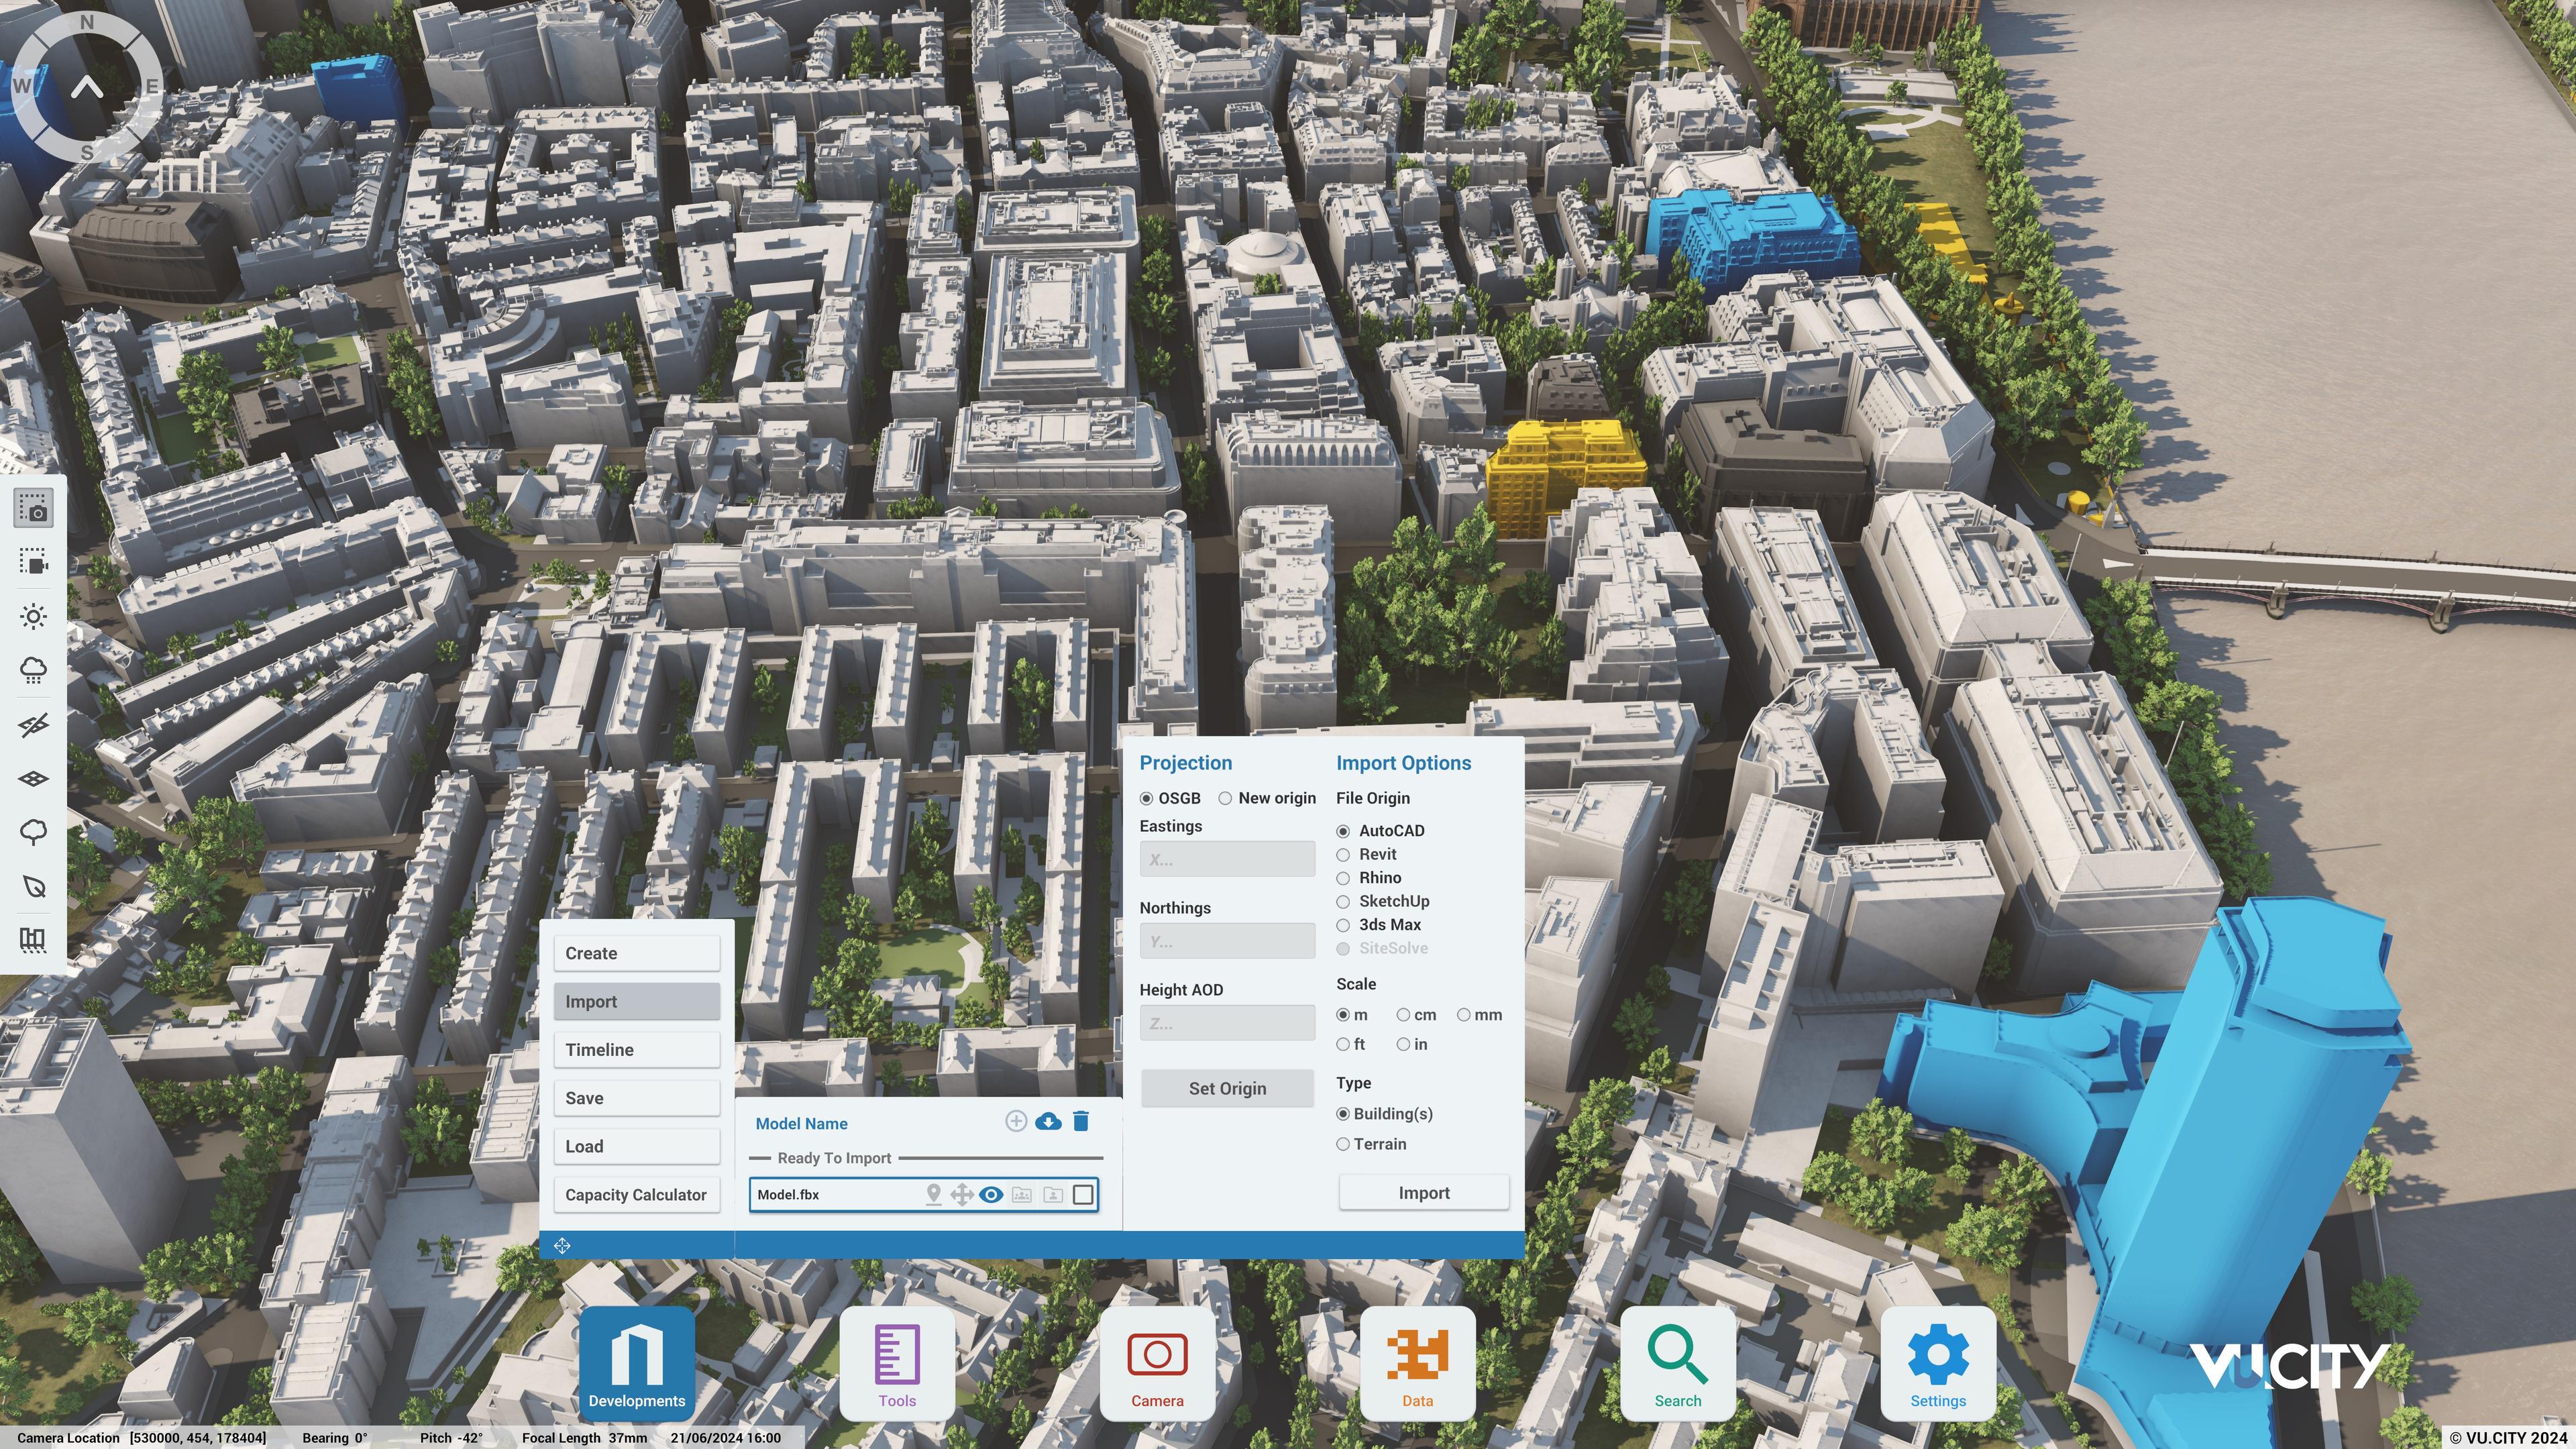
Task: Toggle the tree display icon in sidebar
Action: 34,832
